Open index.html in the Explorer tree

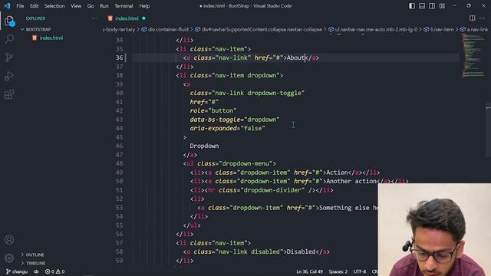[51, 38]
